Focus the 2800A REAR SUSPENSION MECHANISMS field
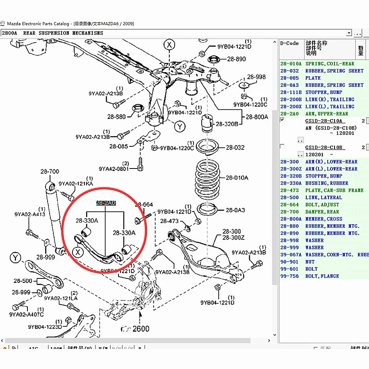This screenshot has width=369, height=369. (x=174, y=33)
